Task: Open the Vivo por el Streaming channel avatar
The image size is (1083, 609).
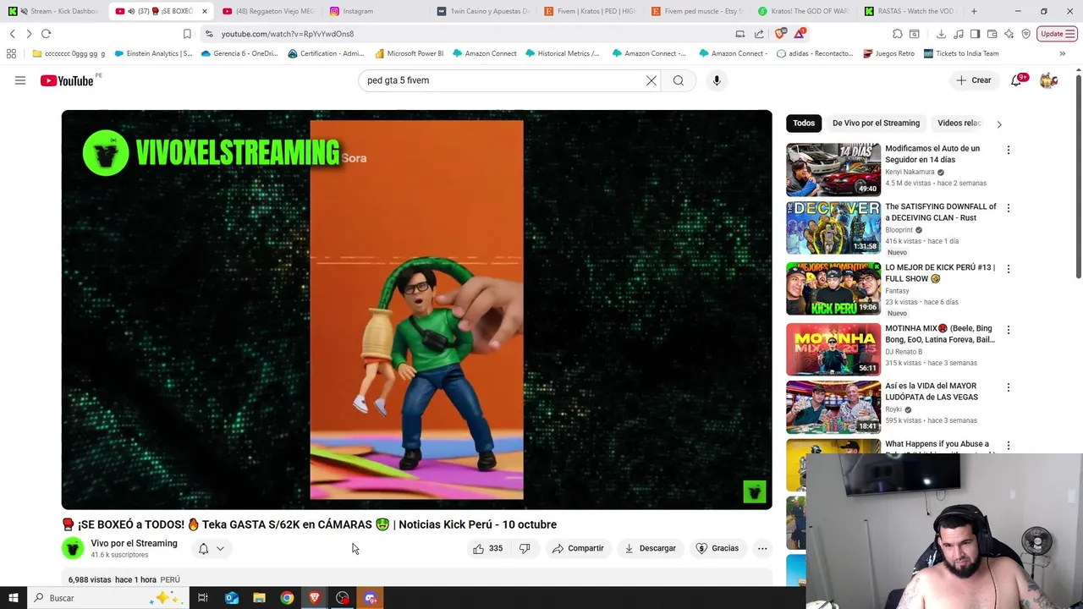Action: (x=73, y=548)
